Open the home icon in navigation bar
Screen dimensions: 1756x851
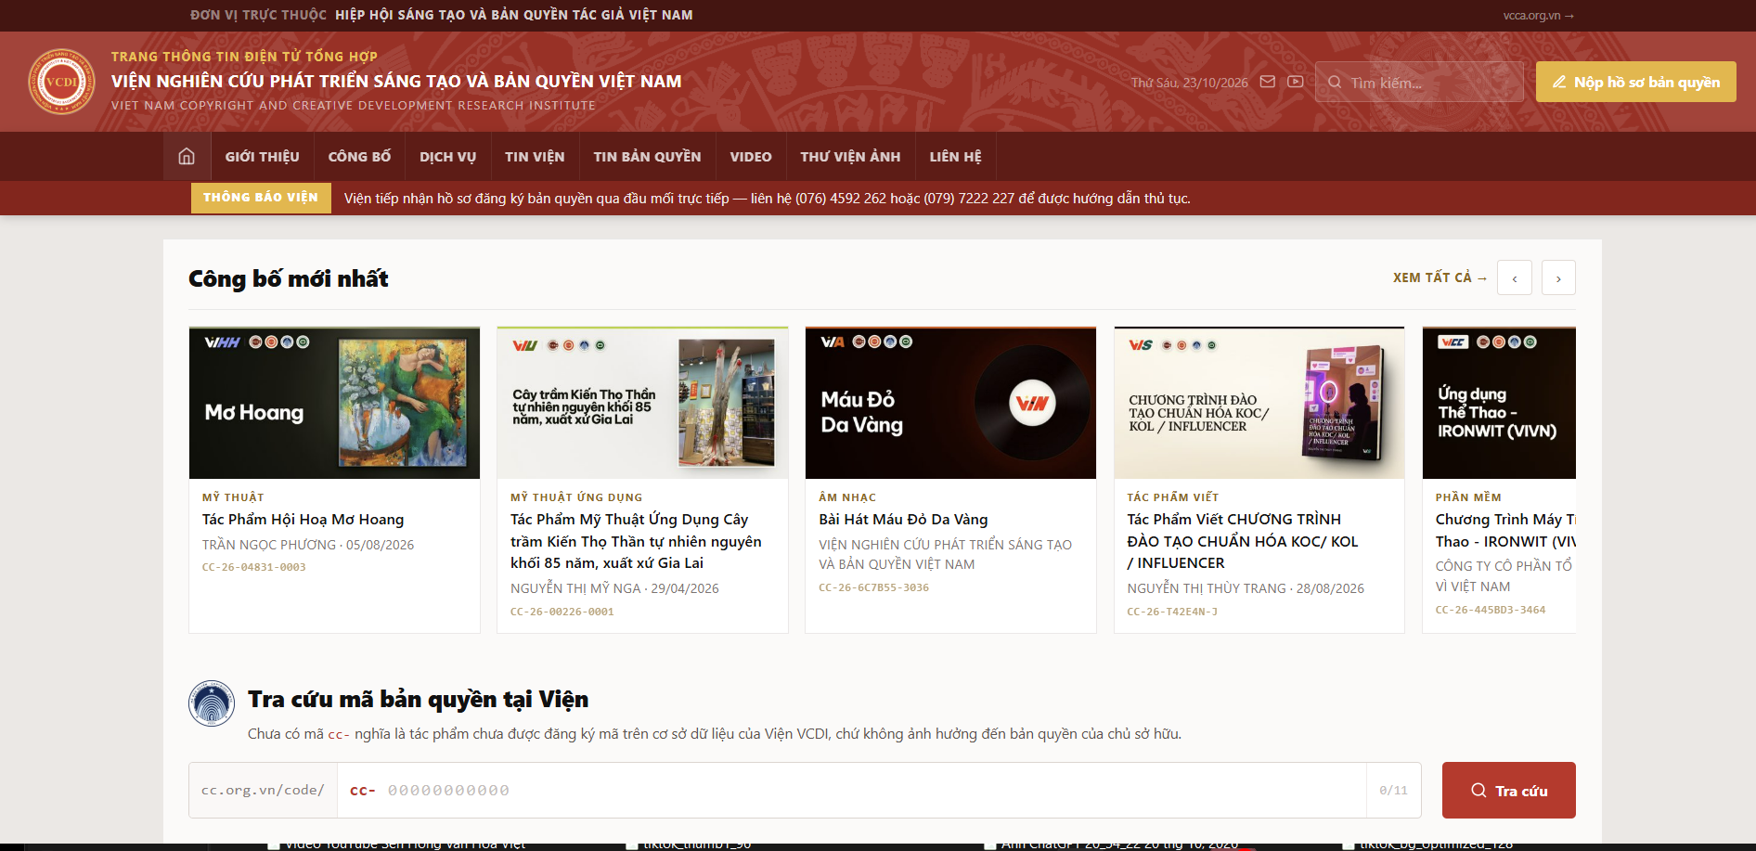(187, 156)
